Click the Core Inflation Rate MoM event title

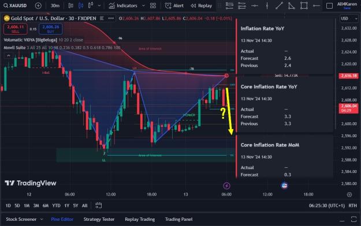[270, 145]
